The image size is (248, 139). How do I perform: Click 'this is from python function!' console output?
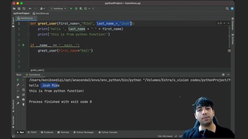pyautogui.click(x=57, y=91)
